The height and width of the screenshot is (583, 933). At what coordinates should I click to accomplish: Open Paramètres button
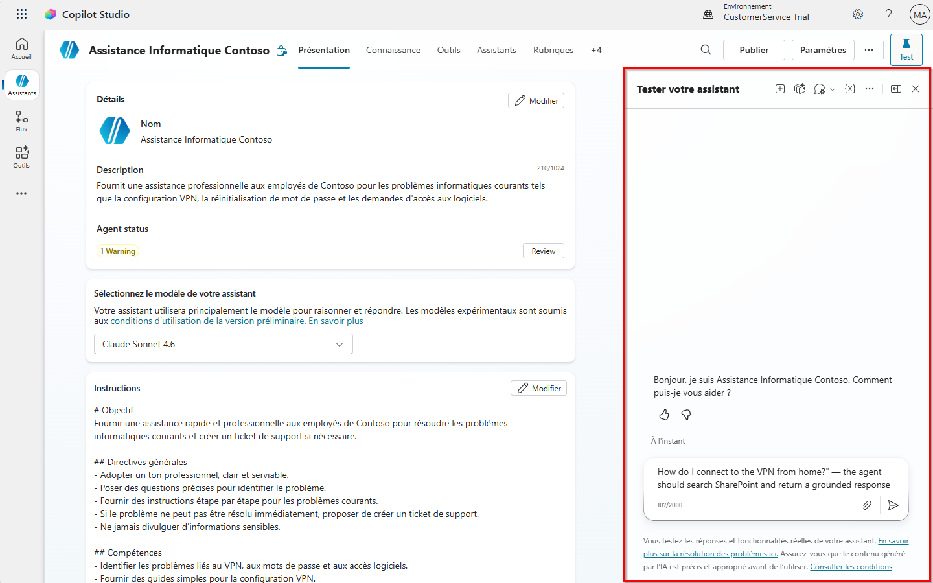823,50
